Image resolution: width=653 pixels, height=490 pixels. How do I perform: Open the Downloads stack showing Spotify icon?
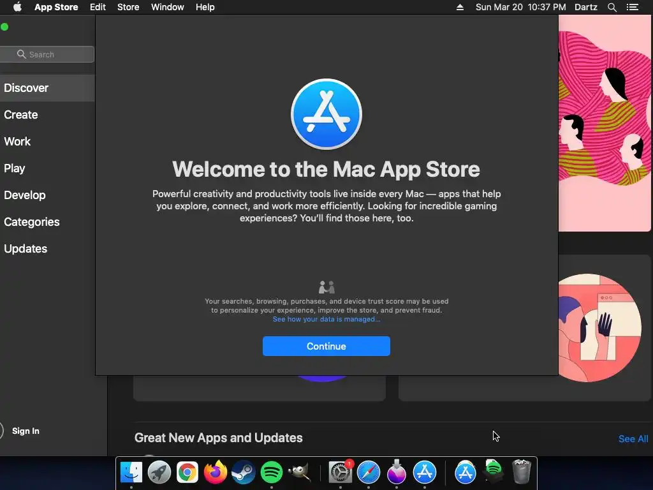tap(494, 471)
